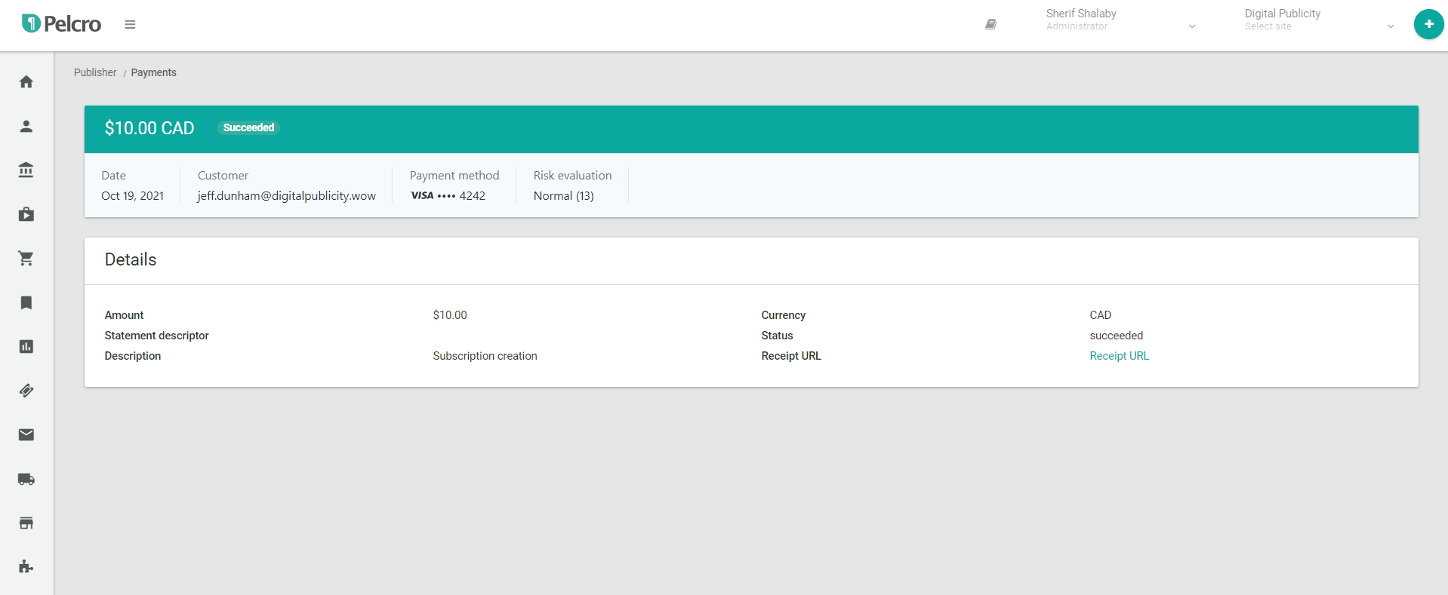This screenshot has width=1448, height=595.
Task: Open the shopping cart icon in sidebar
Action: point(26,258)
